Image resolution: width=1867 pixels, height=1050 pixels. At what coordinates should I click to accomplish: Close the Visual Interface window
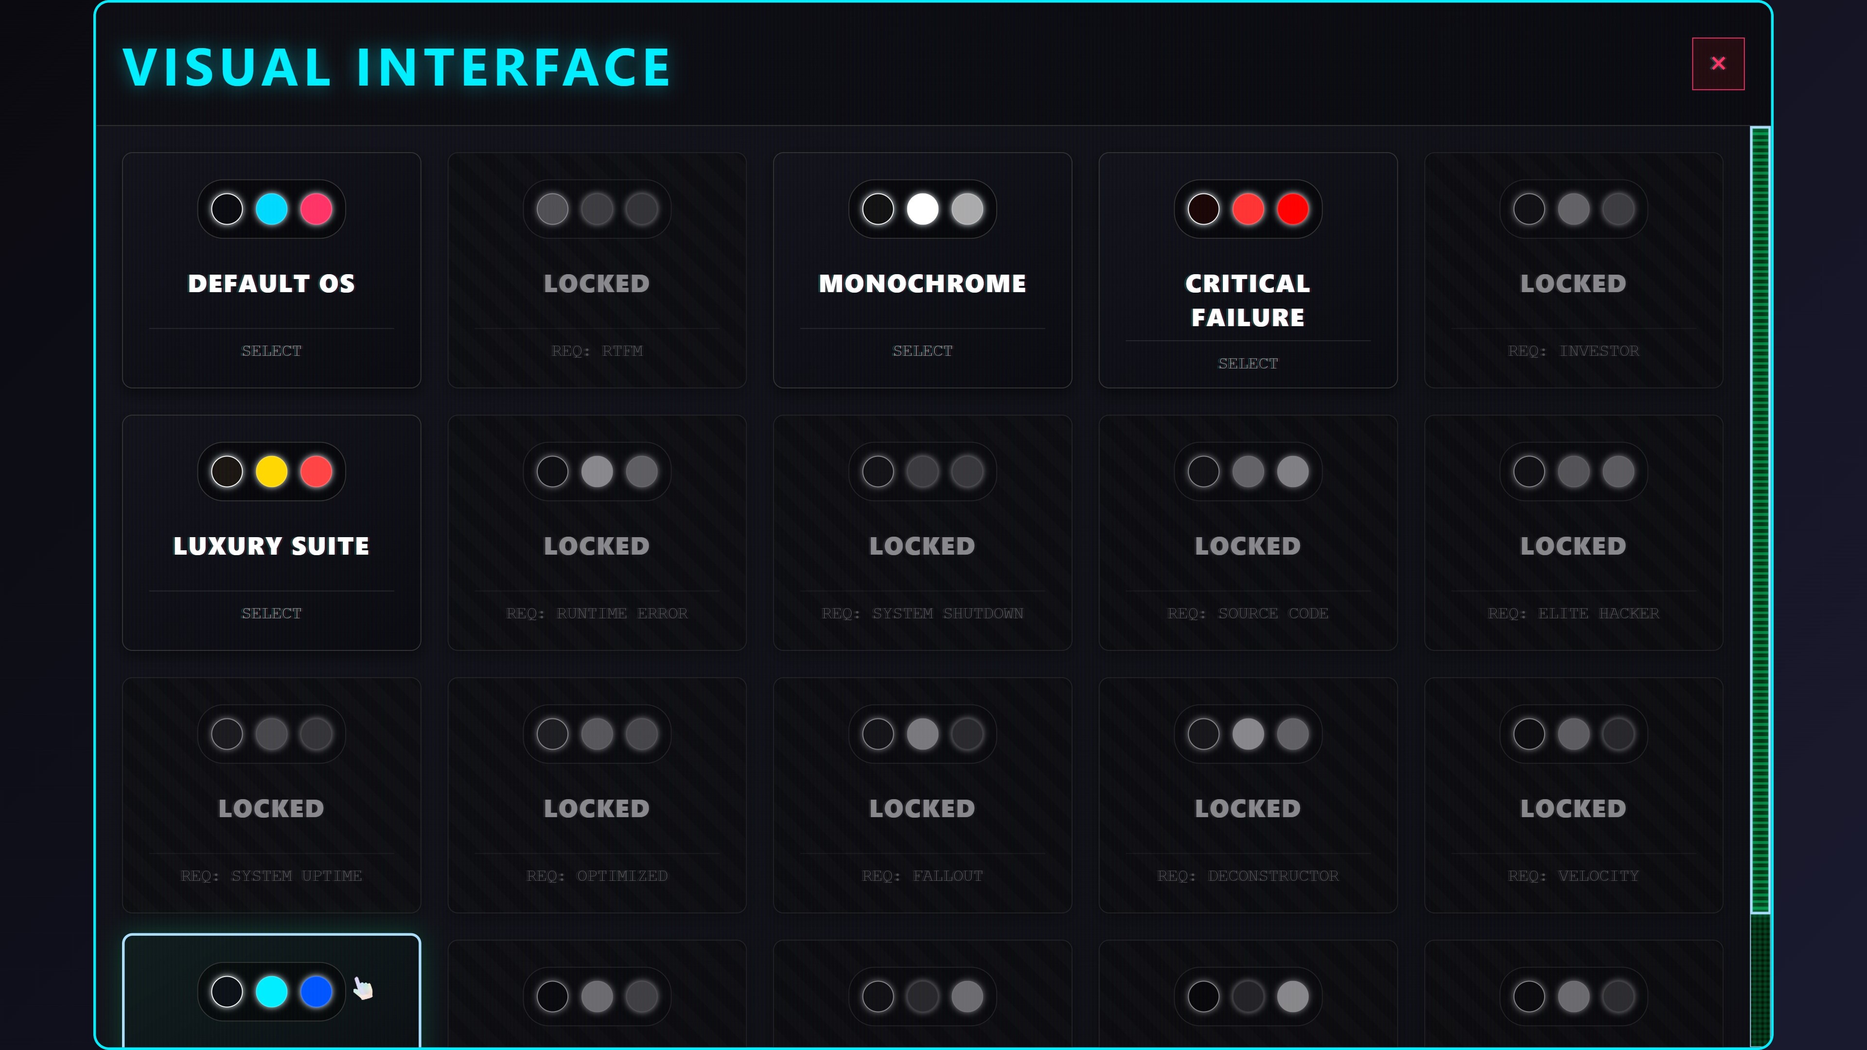1719,63
